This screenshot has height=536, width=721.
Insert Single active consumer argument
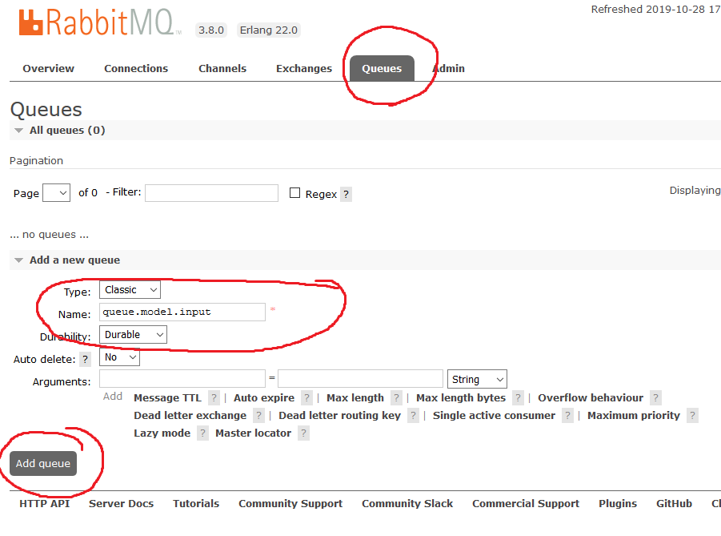coord(495,416)
